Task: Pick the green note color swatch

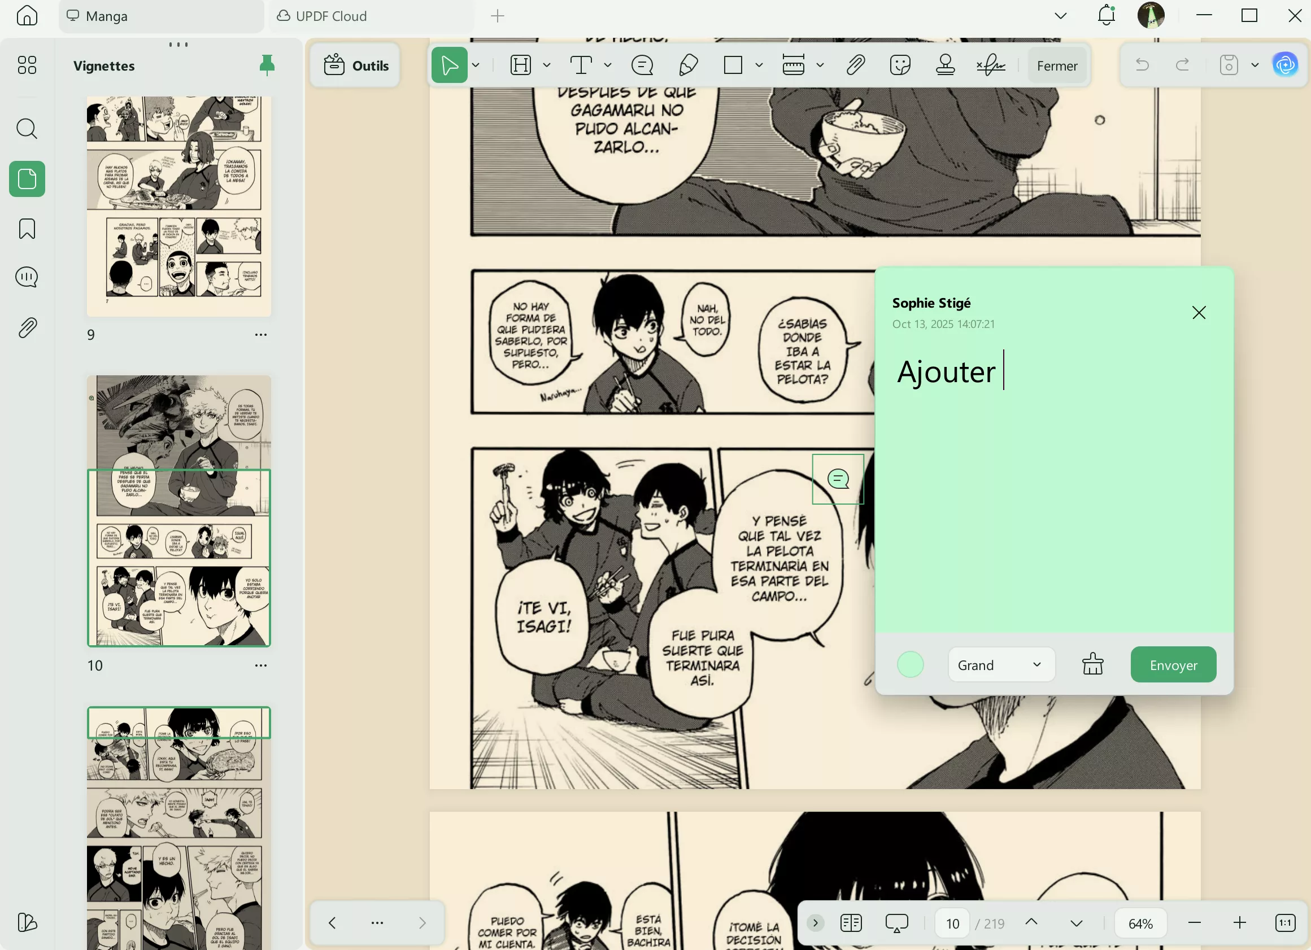Action: 911,665
